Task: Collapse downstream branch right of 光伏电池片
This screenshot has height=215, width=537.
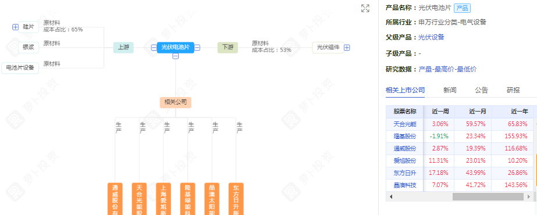Action: point(197,48)
